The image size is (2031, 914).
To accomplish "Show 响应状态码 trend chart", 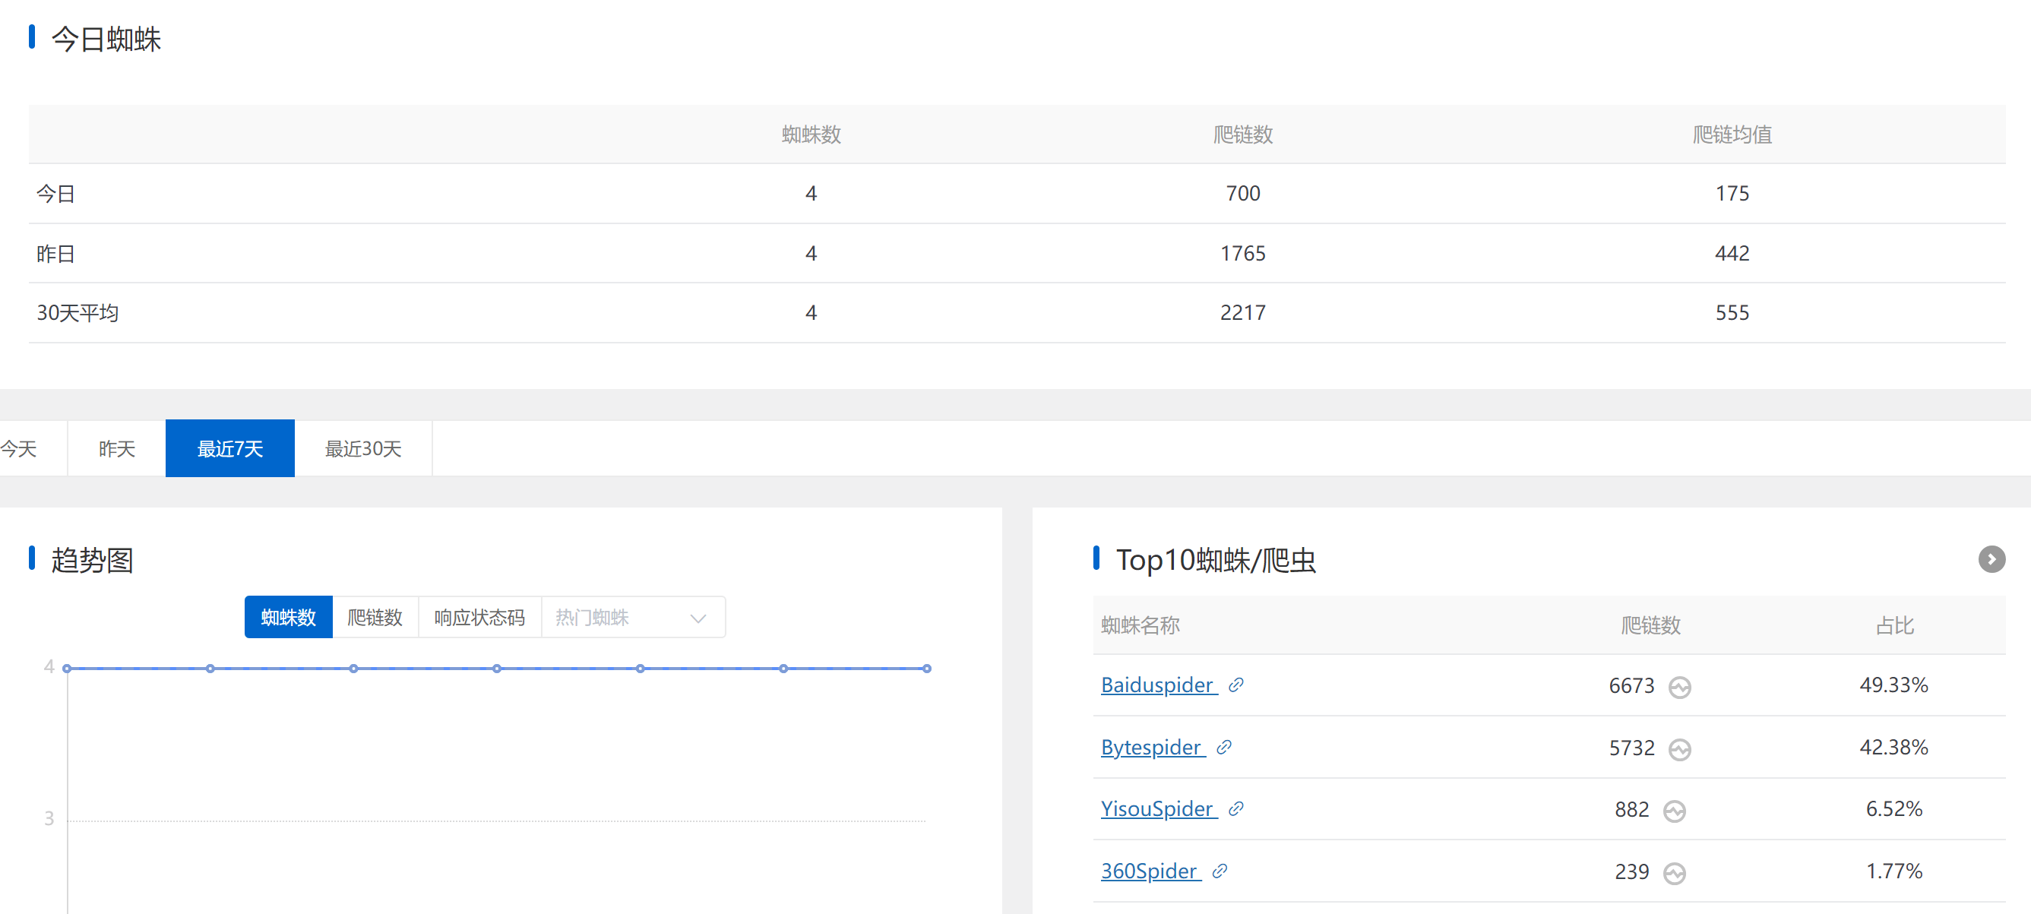I will [479, 617].
